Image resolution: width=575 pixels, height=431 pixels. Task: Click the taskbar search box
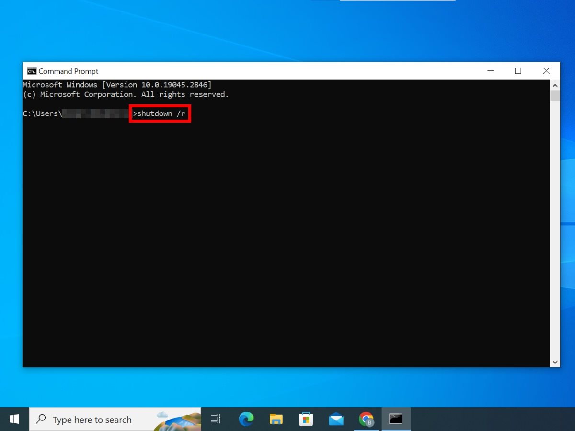point(115,420)
